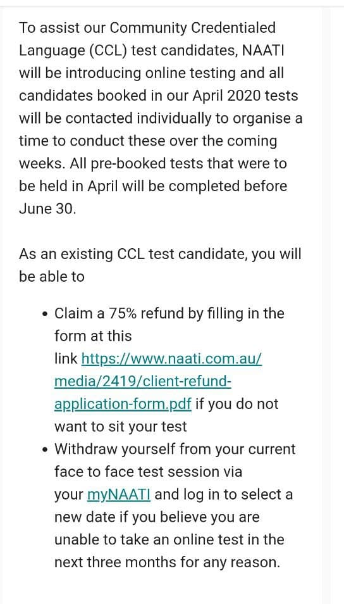
Task: Click the 'Withdraw yourself from your current' line
Action: 175,450
